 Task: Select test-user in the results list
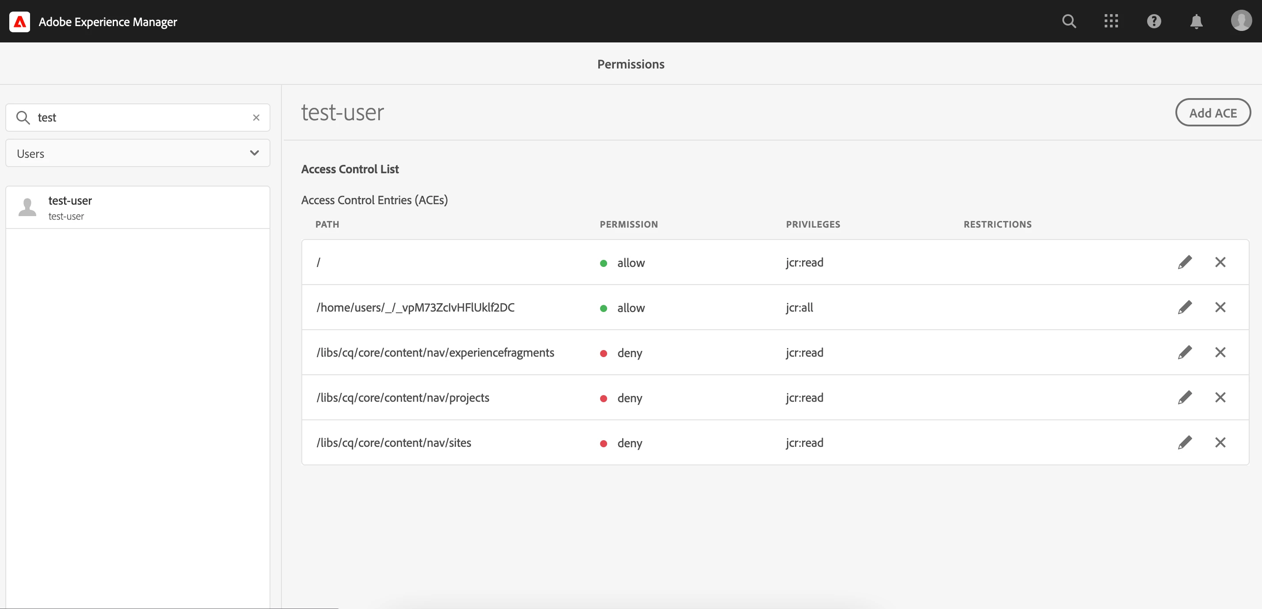138,208
